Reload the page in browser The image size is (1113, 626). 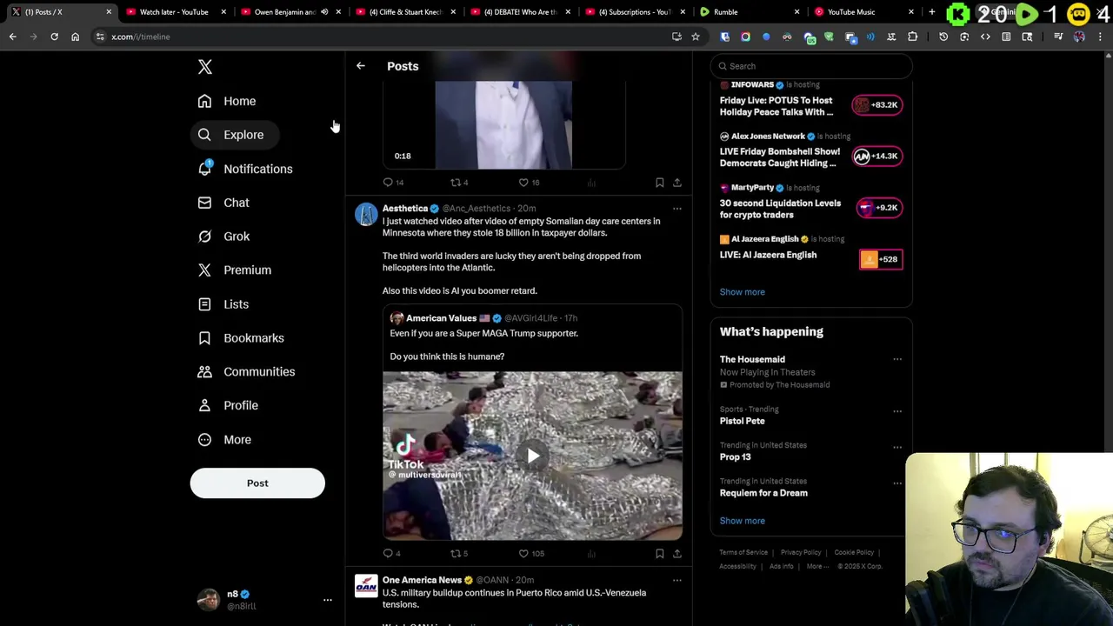(54, 37)
